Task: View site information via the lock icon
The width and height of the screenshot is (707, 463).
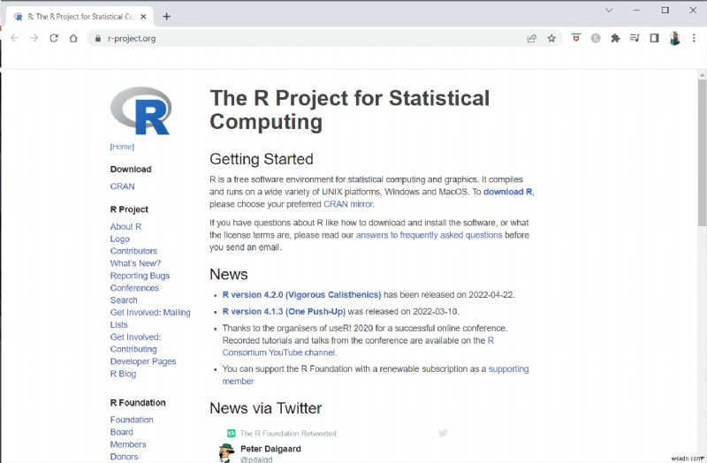Action: pyautogui.click(x=98, y=39)
